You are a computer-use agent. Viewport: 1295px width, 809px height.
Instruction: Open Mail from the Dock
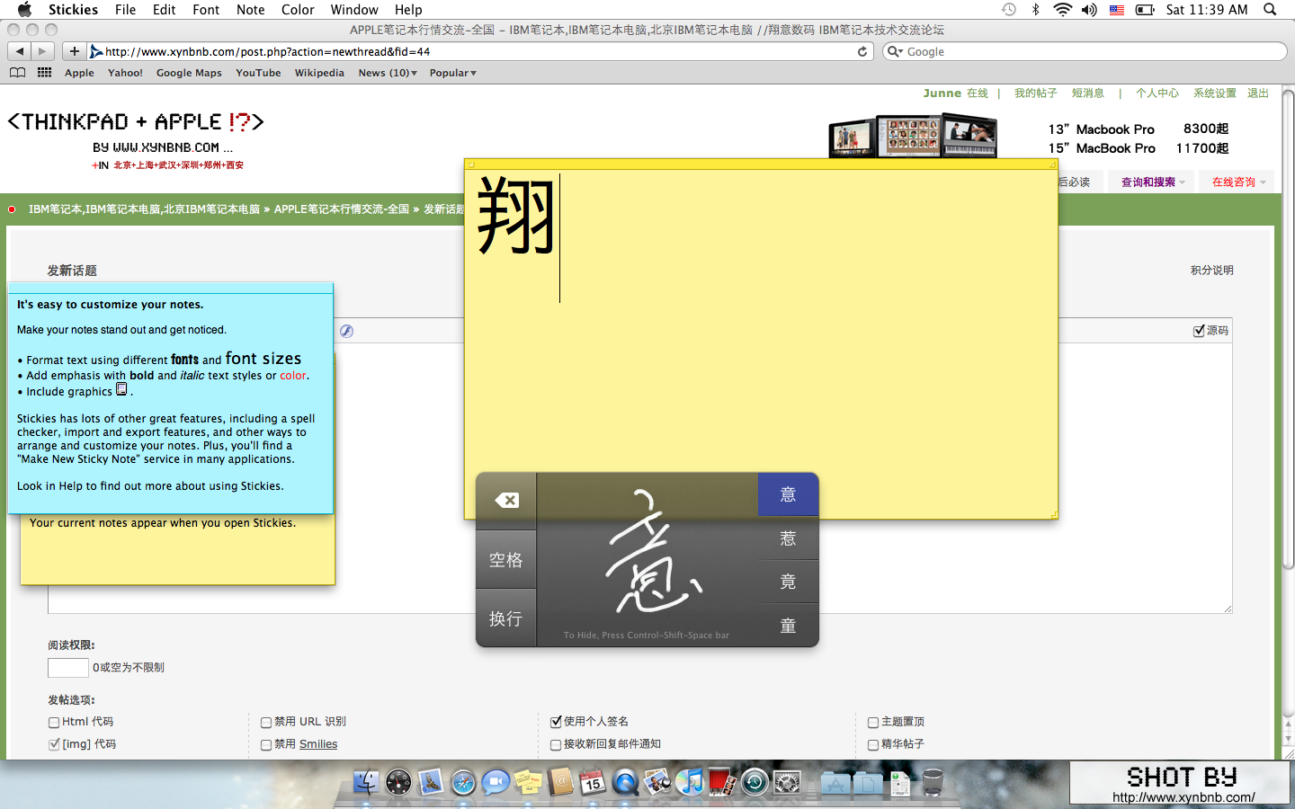tap(431, 782)
